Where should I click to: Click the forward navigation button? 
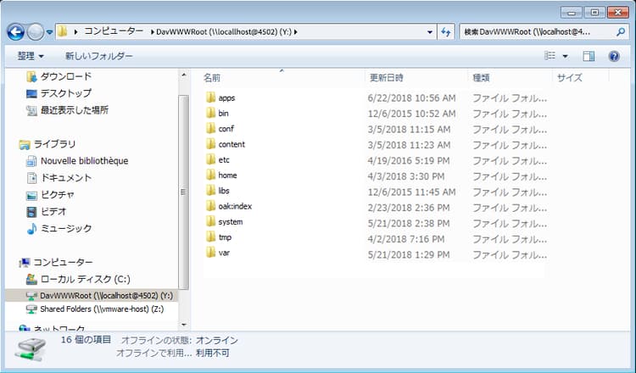point(36,32)
